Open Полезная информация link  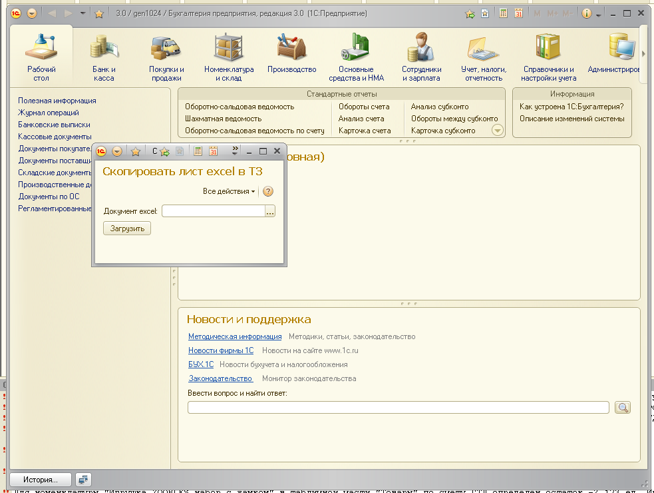coord(57,101)
